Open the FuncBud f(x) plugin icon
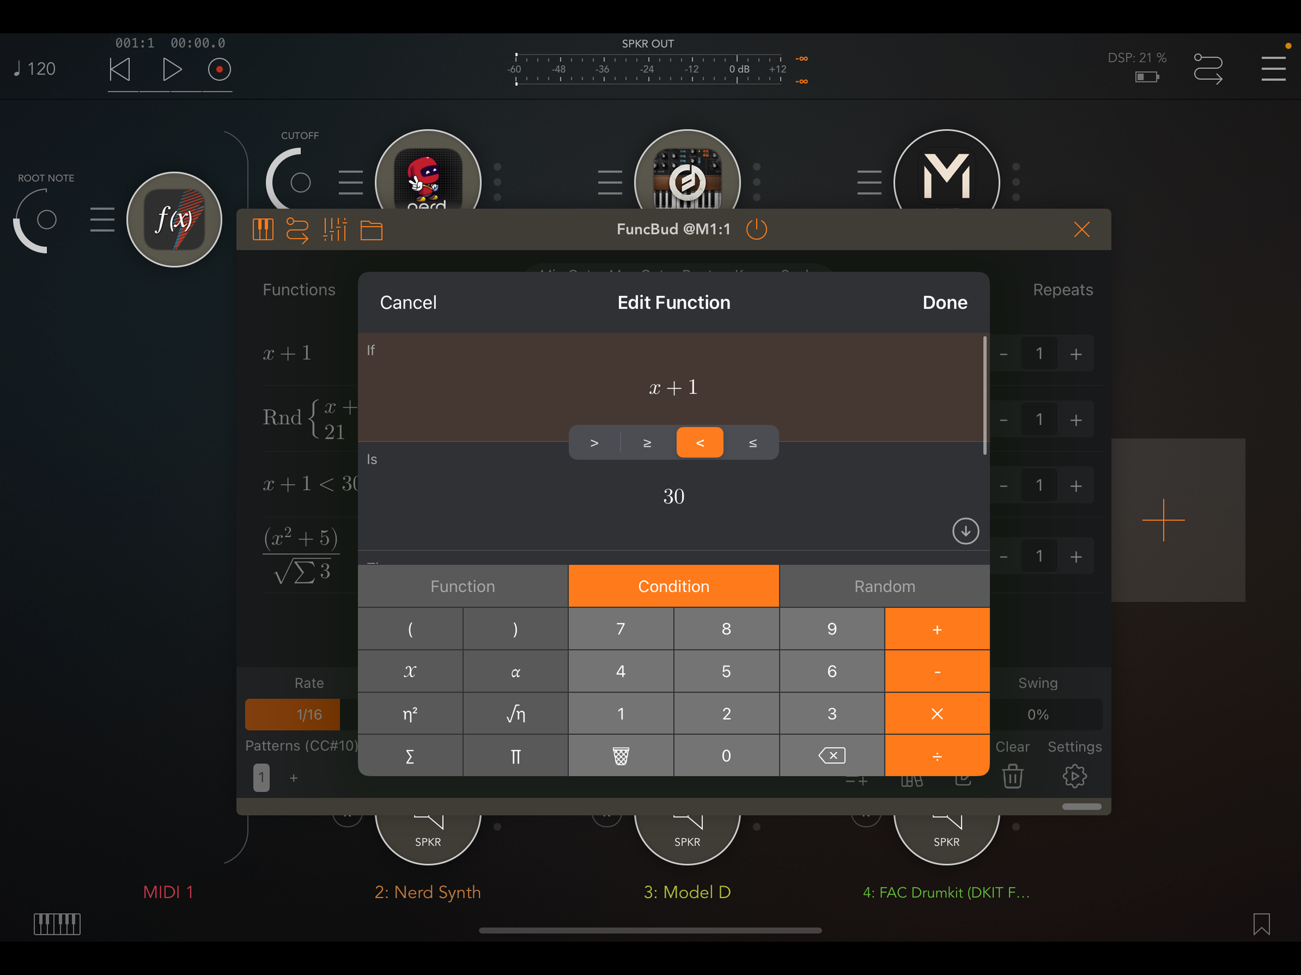Screen dimensions: 1301x975 tap(174, 219)
